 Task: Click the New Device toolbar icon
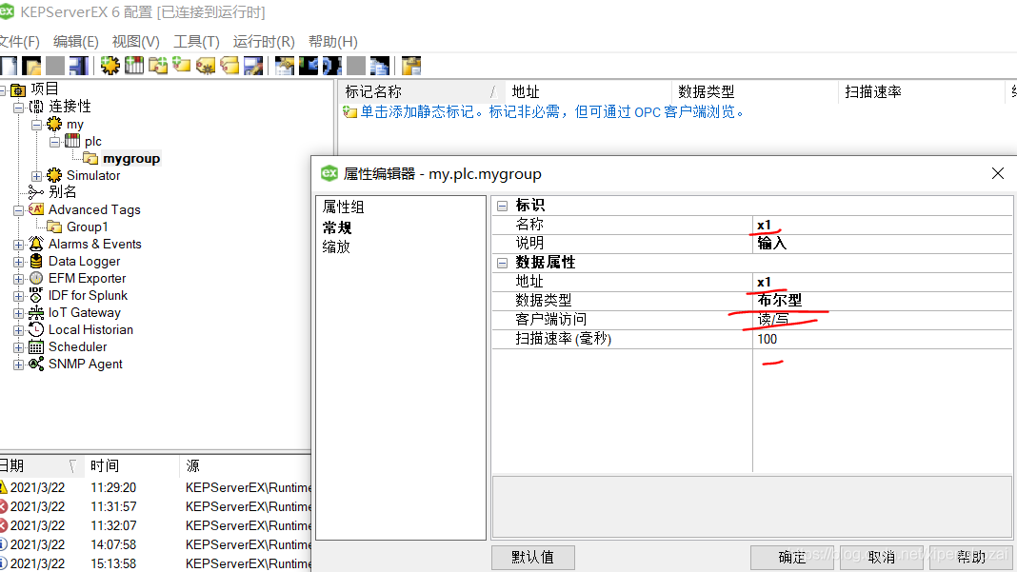[134, 66]
